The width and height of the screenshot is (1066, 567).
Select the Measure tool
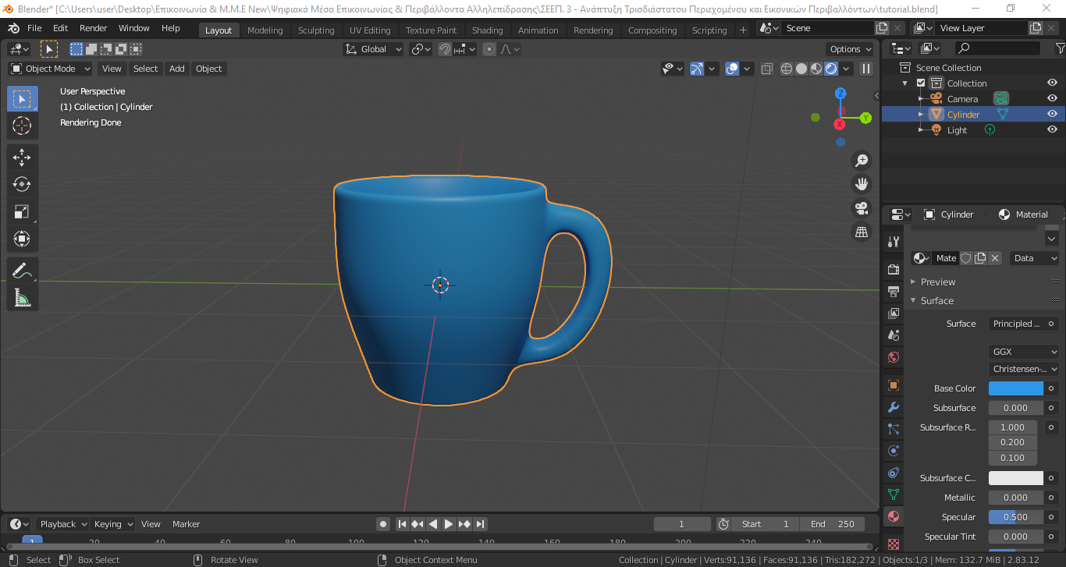[22, 297]
